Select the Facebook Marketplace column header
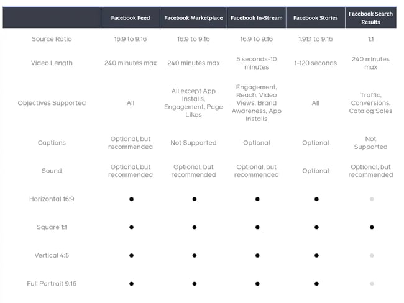 pos(193,18)
